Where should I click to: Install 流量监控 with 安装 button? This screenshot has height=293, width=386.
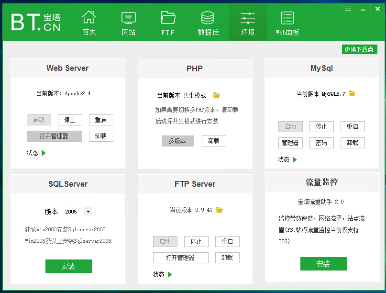point(324,264)
